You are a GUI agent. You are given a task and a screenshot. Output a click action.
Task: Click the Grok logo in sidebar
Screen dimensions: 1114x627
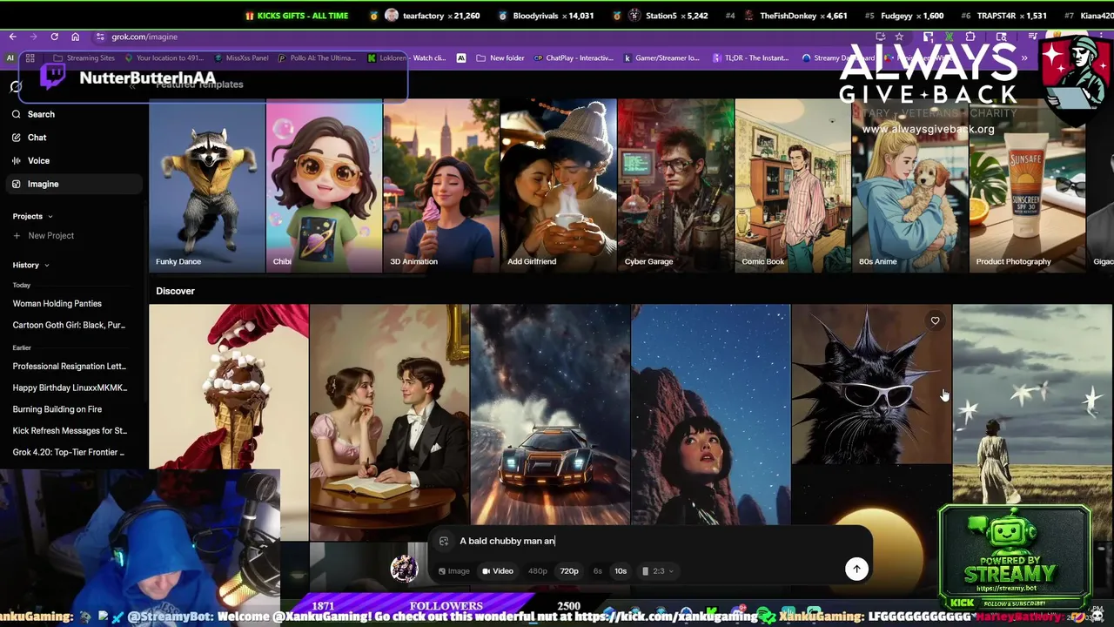16,86
